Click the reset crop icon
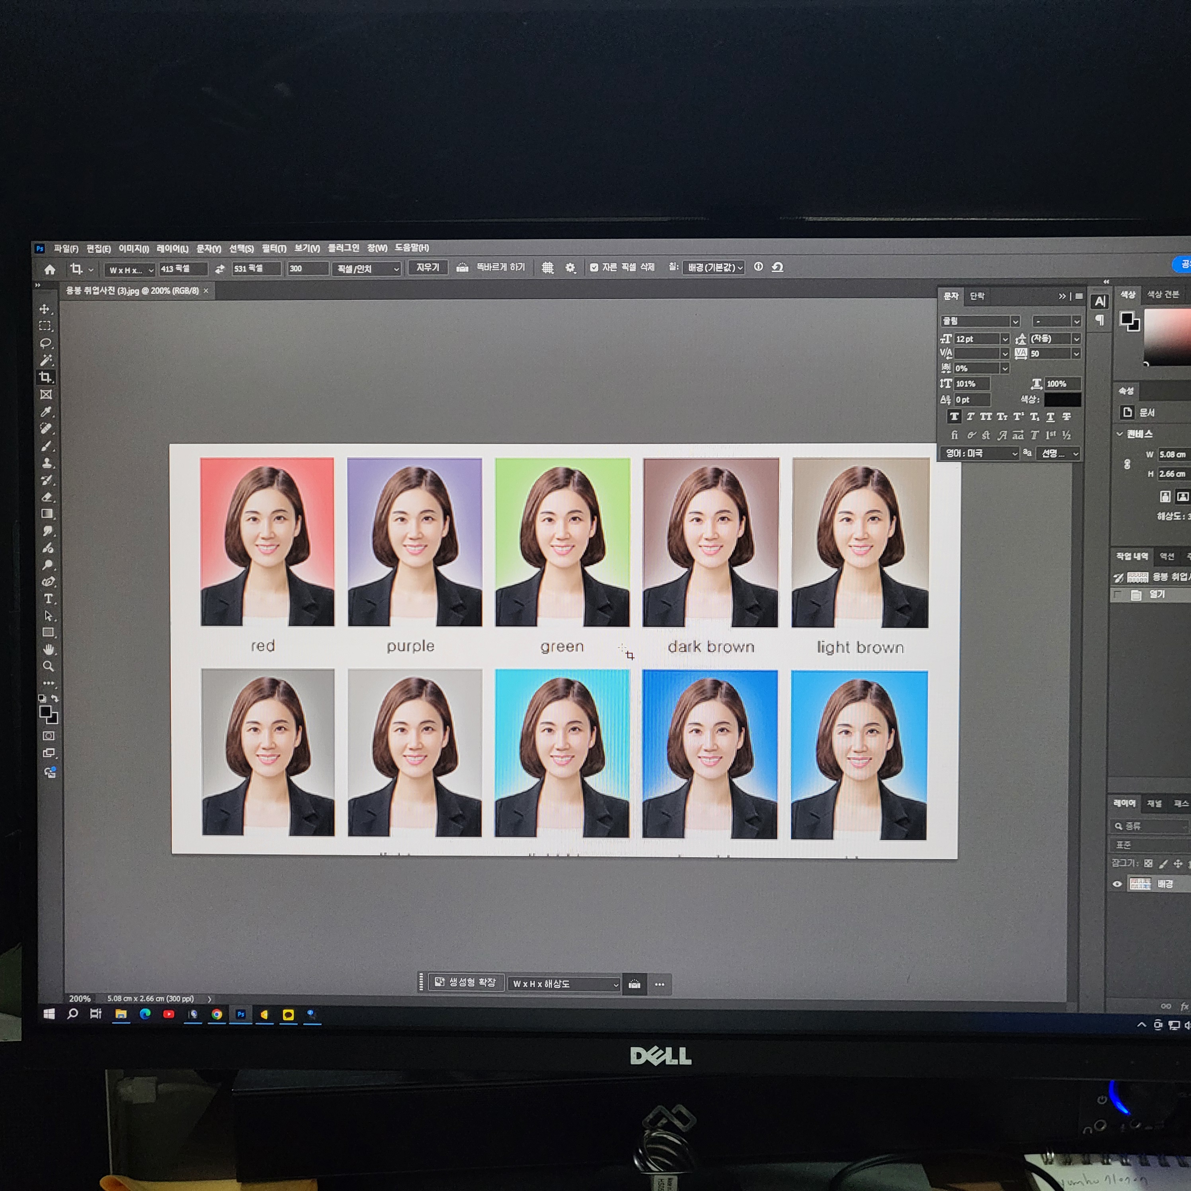Viewport: 1191px width, 1191px height. pyautogui.click(x=777, y=267)
